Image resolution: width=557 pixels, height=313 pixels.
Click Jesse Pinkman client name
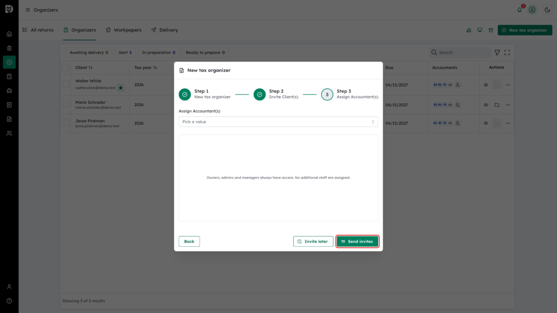pyautogui.click(x=90, y=121)
